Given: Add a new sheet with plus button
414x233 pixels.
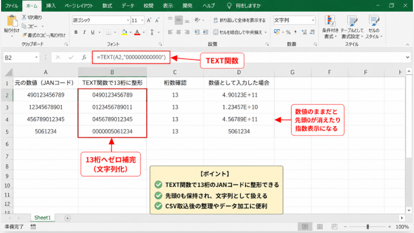Looking at the screenshot, I should click(67, 218).
